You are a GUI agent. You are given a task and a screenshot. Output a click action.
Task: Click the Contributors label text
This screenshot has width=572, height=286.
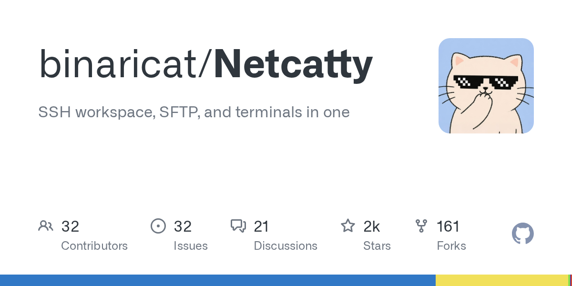[x=94, y=246]
